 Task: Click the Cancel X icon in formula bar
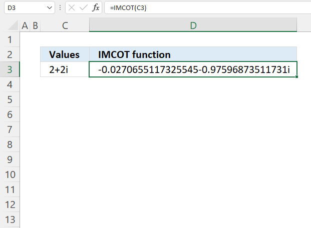pos(72,8)
